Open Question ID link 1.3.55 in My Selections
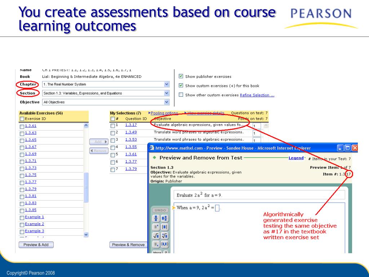Viewport: 369px width, 277px height. (x=131, y=147)
